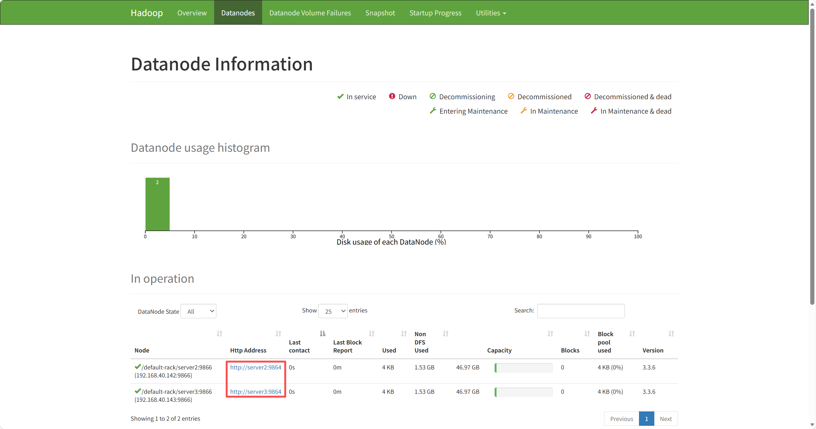Image resolution: width=816 pixels, height=429 pixels.
Task: Go to the Hadoop home brand link
Action: point(147,13)
